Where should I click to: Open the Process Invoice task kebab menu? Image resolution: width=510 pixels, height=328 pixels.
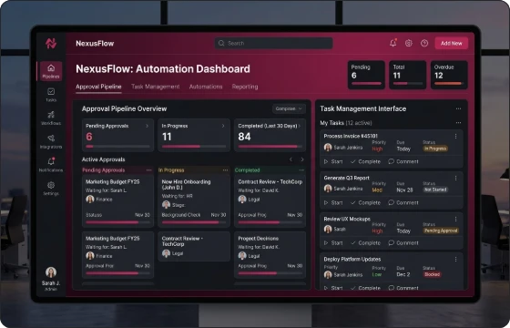455,136
